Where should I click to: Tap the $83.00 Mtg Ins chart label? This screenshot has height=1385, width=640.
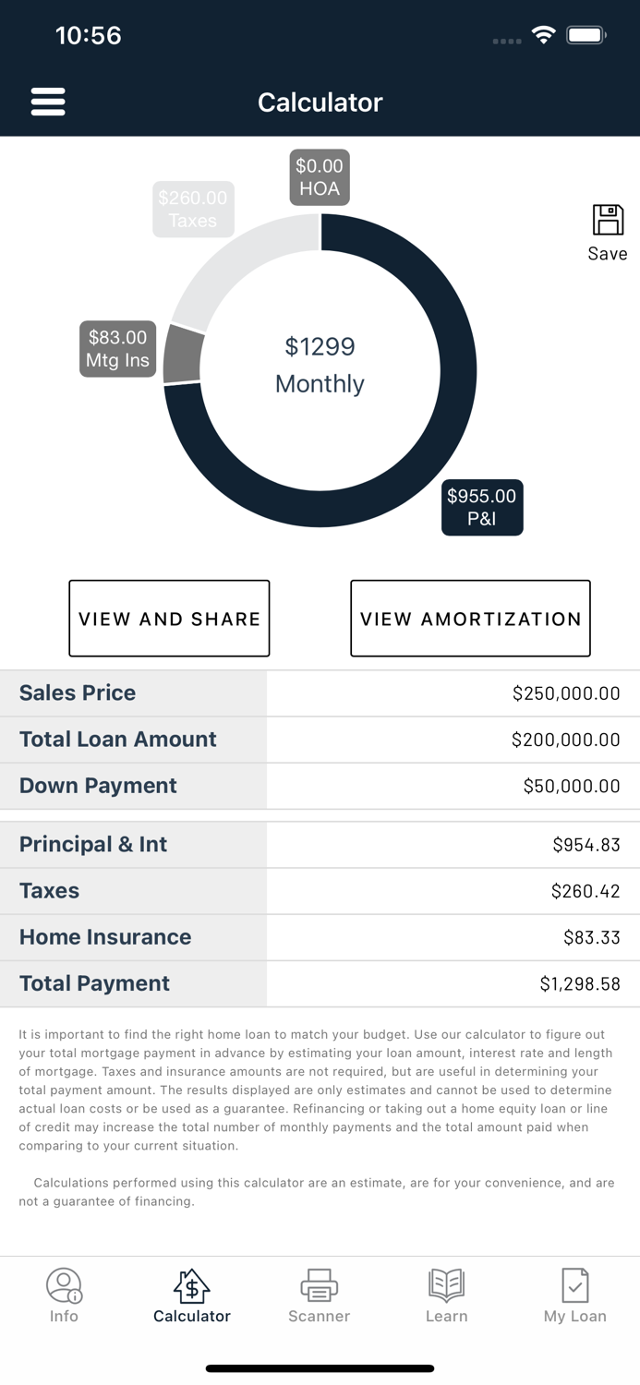point(117,349)
